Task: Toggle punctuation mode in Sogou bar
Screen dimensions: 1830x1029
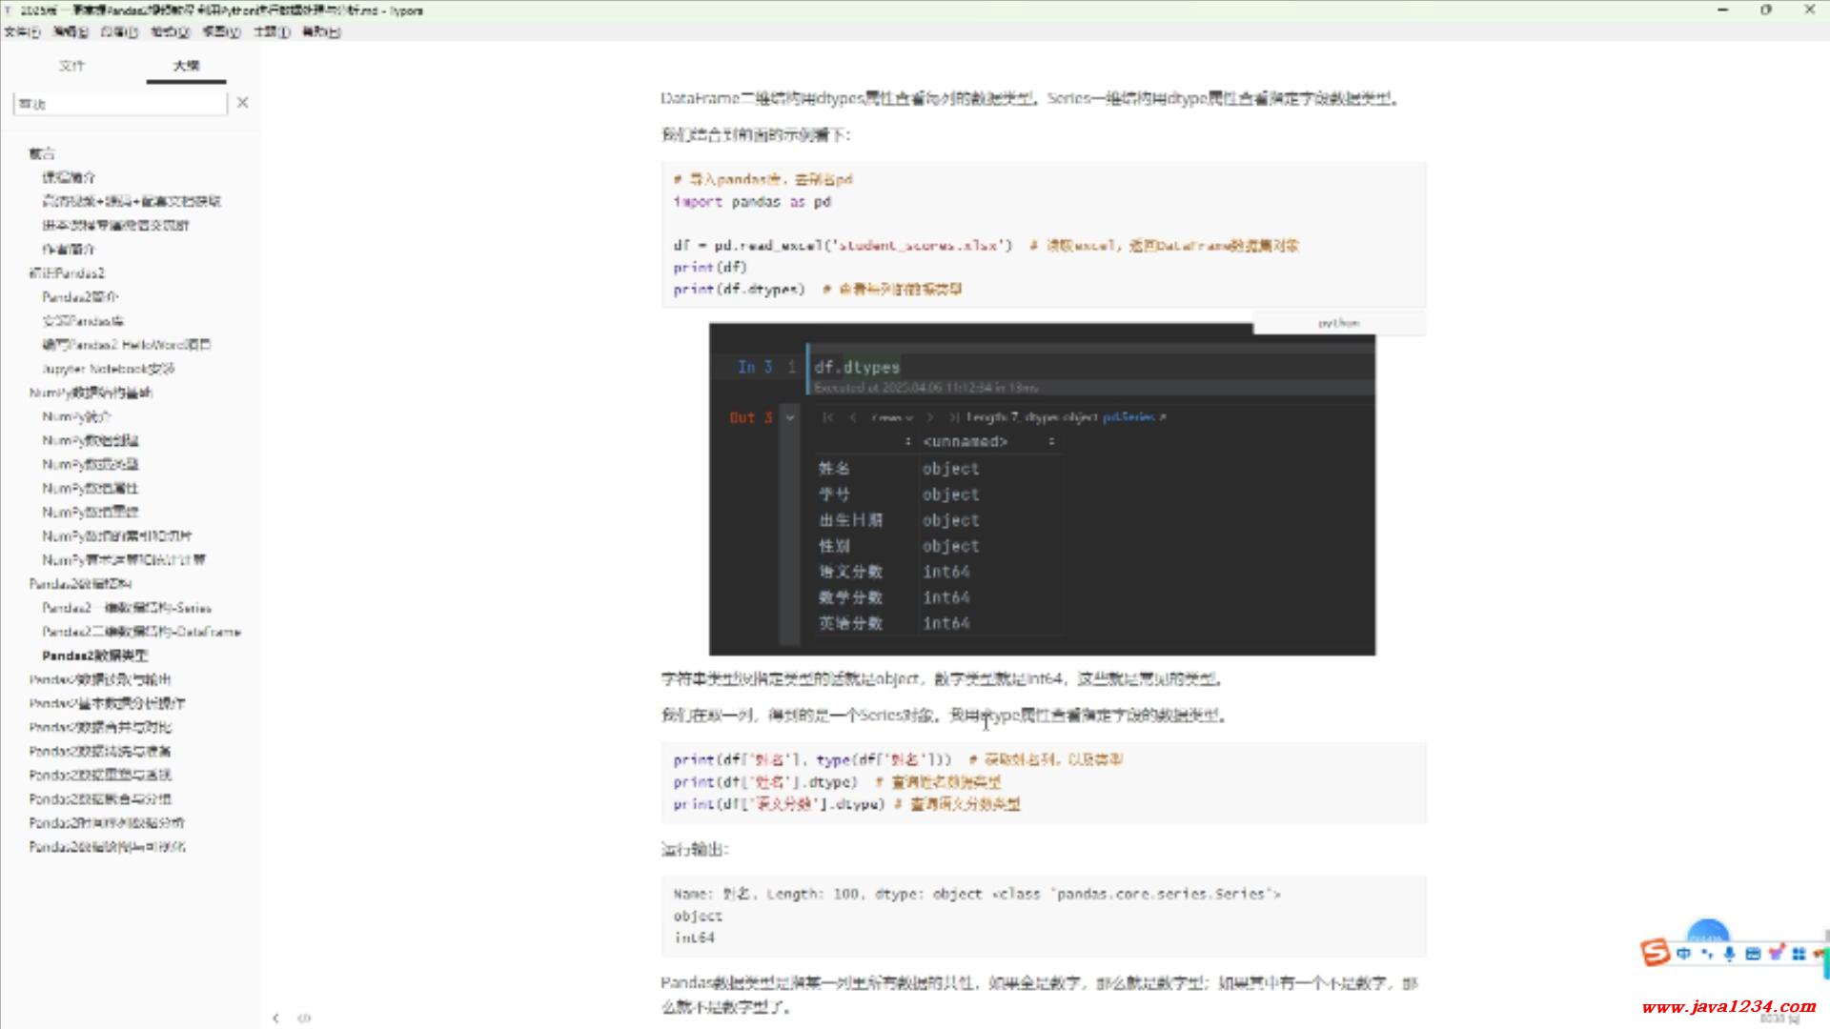Action: (1707, 953)
